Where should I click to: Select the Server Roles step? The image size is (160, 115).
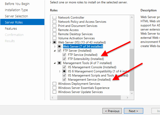[22, 22]
